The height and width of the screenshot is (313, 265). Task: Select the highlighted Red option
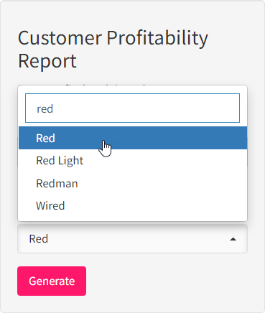(133, 138)
